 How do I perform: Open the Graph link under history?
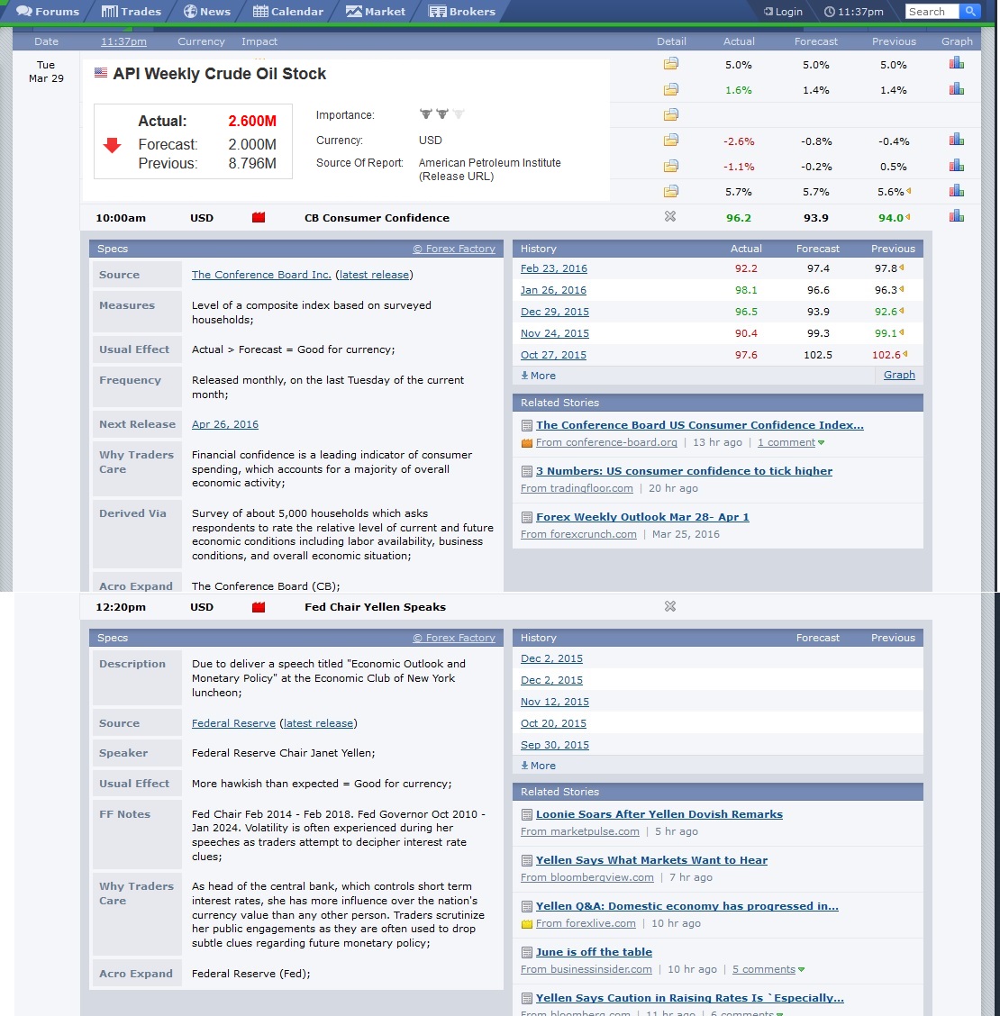[899, 375]
